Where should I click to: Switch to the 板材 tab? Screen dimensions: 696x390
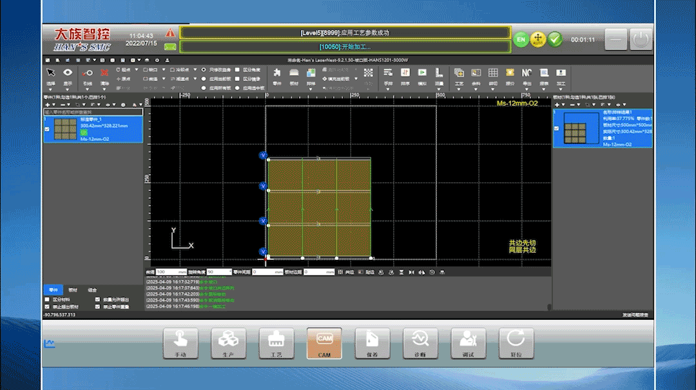[73, 290]
